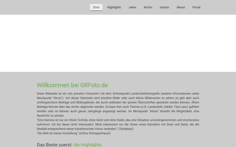Click the paragraph line starting 'Diese Webseite ist'
Viewport: 236px width, 147px height.
coord(118,94)
